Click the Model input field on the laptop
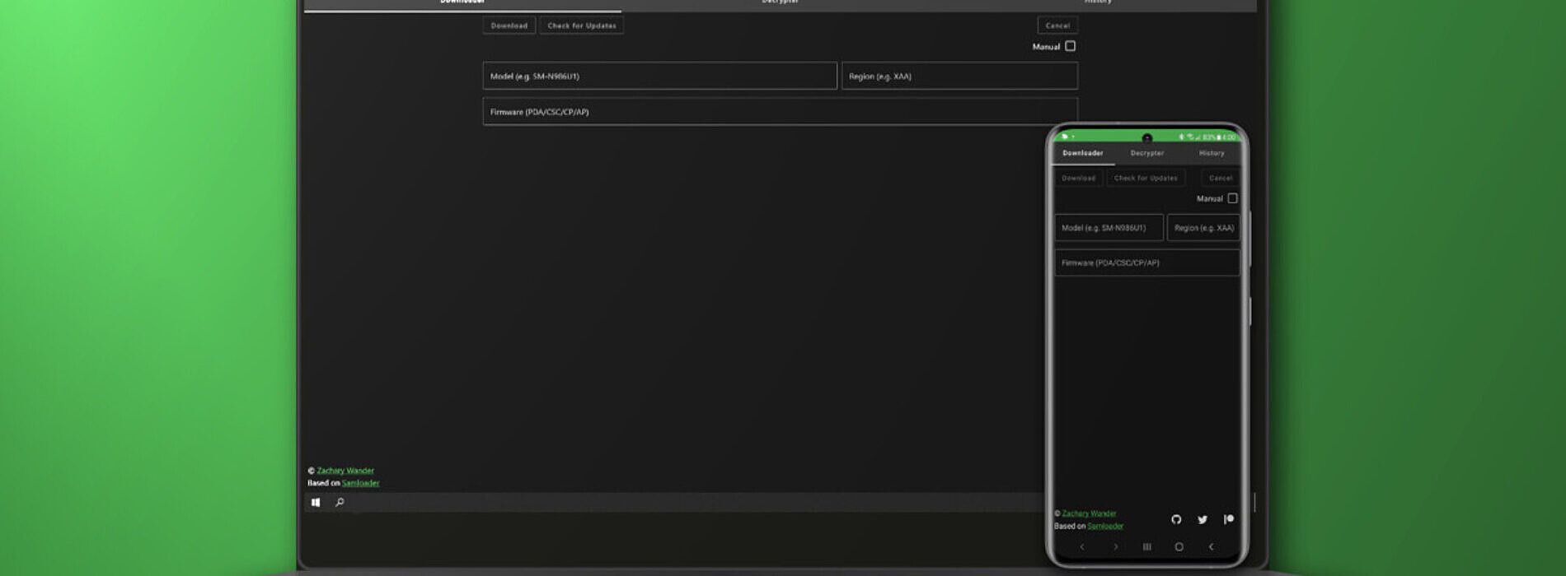This screenshot has width=1566, height=576. (x=659, y=76)
